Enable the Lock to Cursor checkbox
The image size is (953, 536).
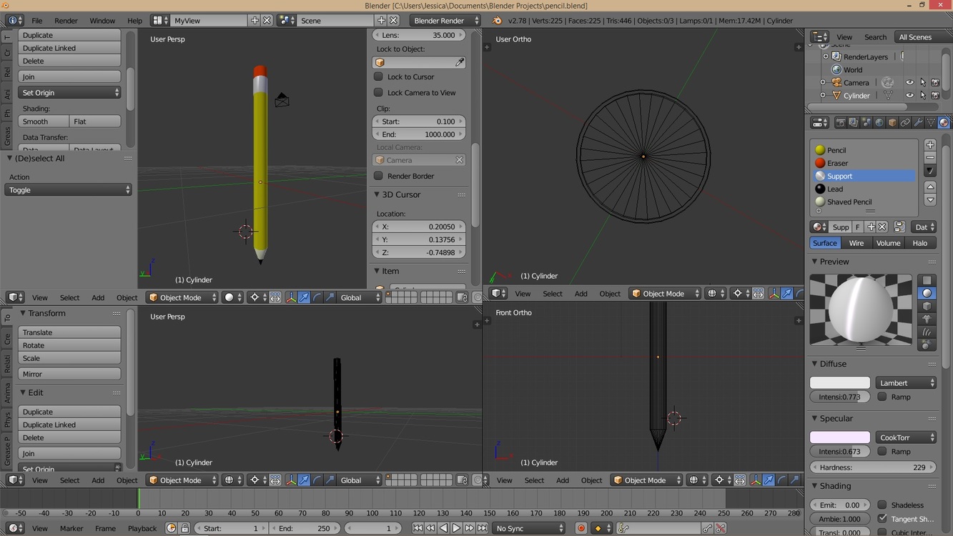point(379,76)
